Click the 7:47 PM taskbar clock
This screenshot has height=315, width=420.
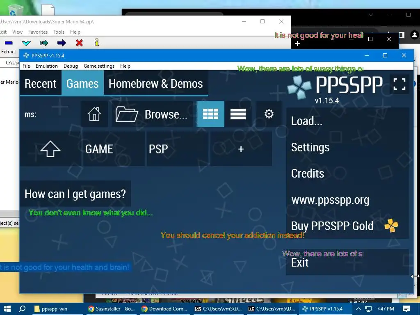(386, 309)
